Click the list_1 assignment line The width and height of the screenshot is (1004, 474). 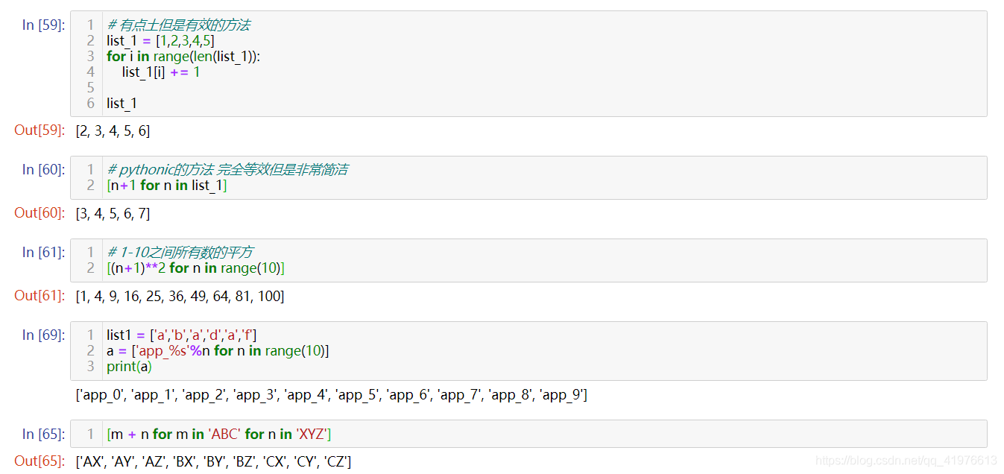point(160,40)
